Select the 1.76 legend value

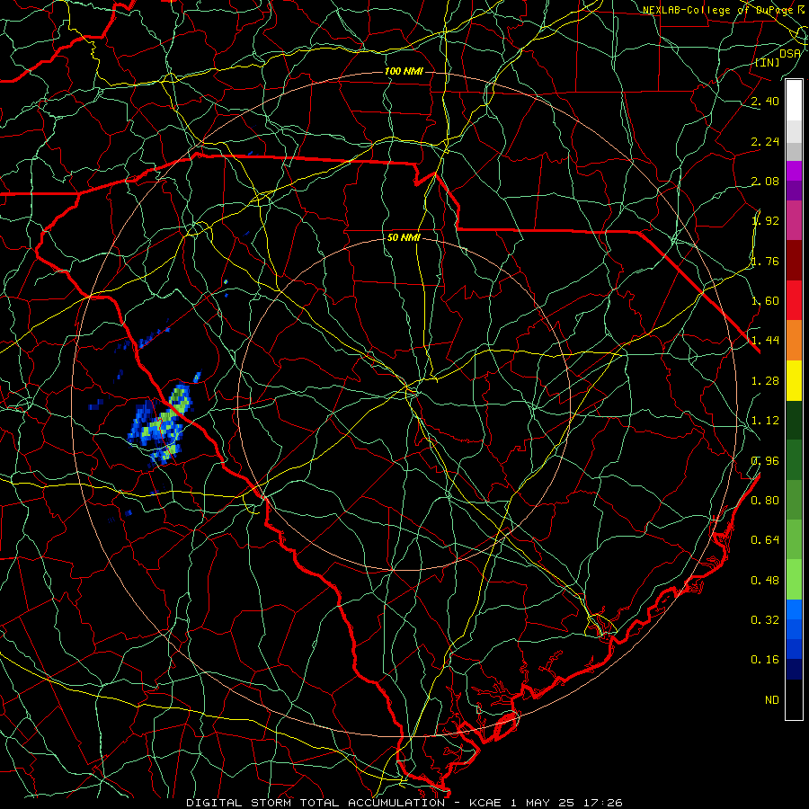[765, 261]
